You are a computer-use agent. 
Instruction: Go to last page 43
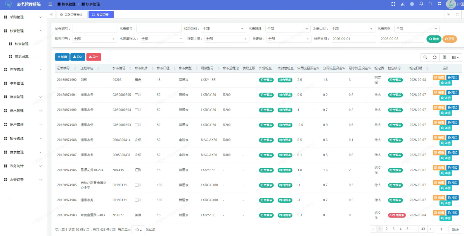pos(423,229)
